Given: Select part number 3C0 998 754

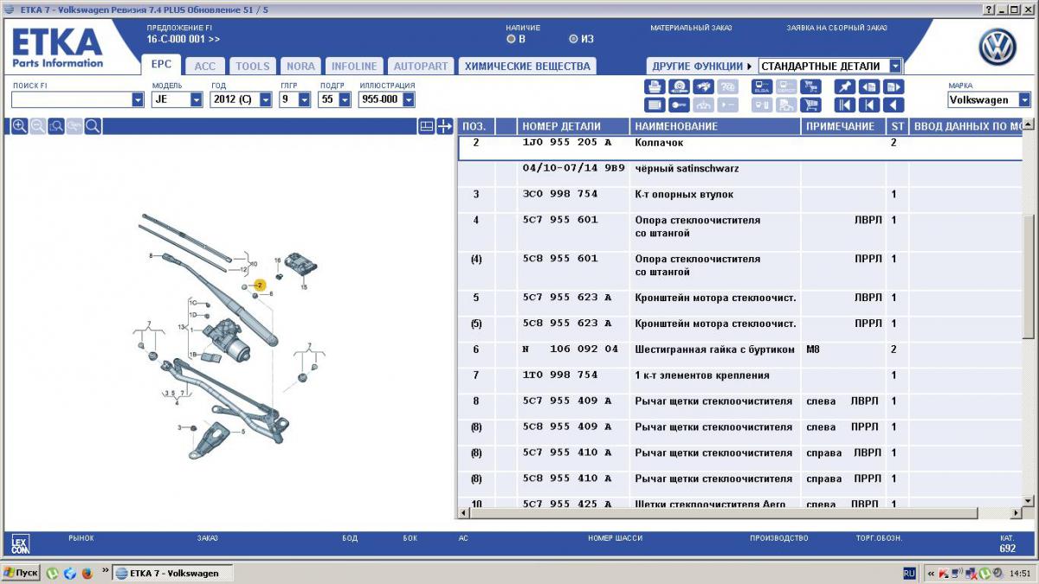Looking at the screenshot, I should (560, 194).
